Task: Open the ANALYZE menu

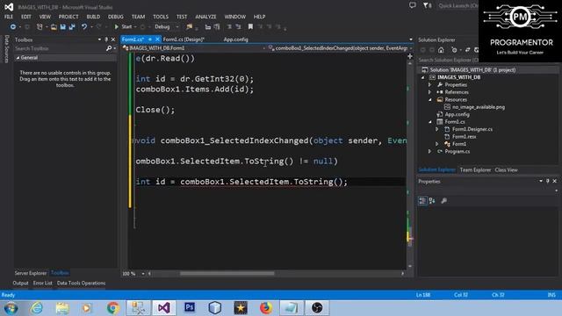Action: point(205,17)
